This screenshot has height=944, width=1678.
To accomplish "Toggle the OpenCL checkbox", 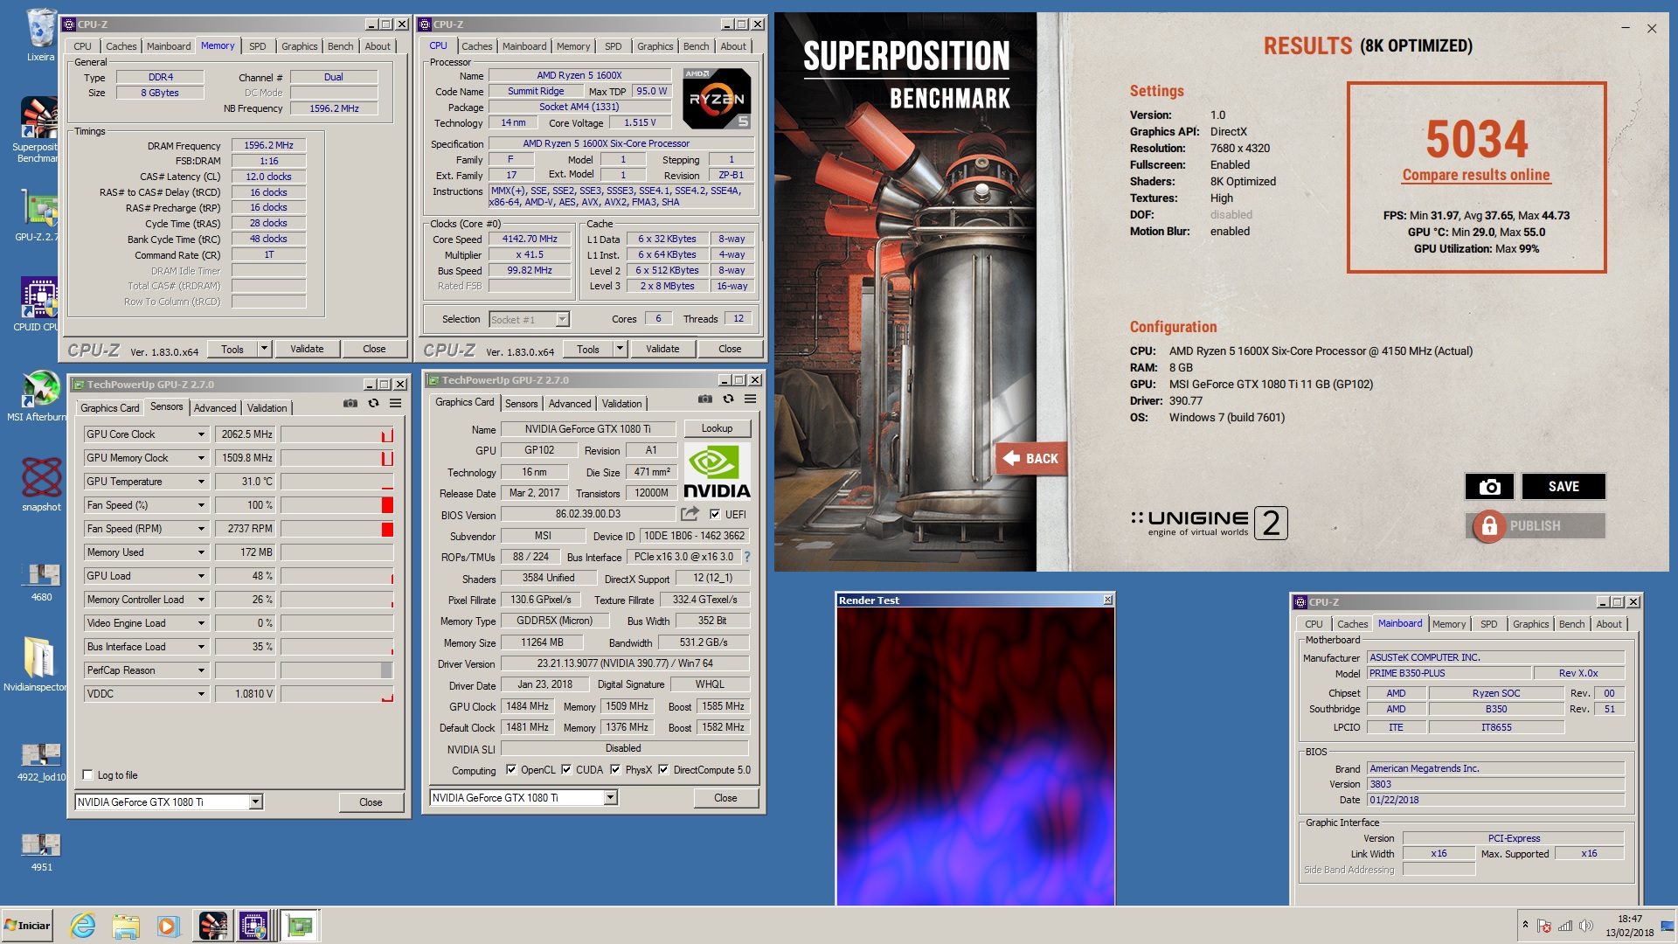I will [x=512, y=770].
